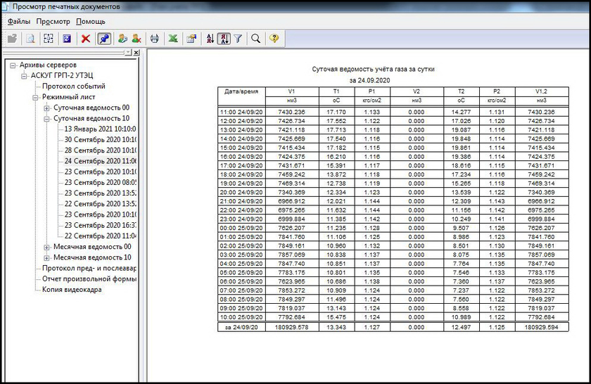Select the 13 Январь 2021 report entry
591x384 pixels.
(x=100, y=129)
